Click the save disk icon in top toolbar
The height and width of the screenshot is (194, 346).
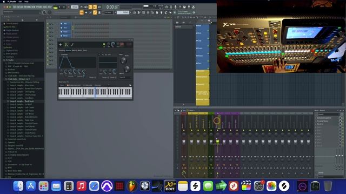184,7
